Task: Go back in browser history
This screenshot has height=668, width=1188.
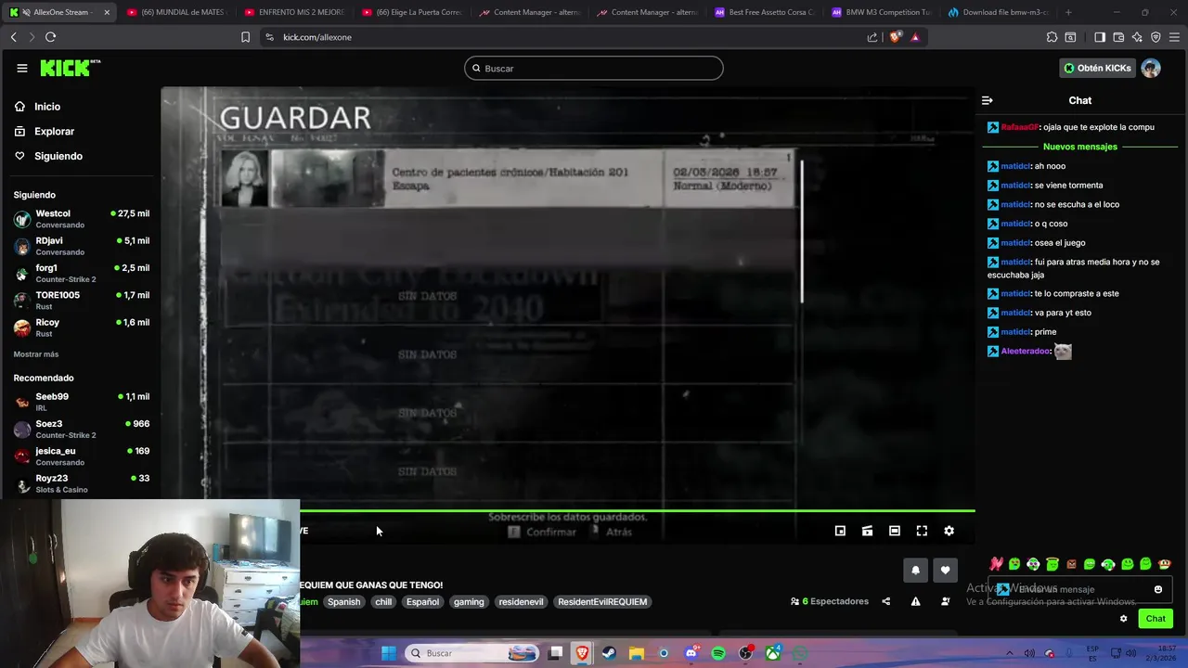Action: pyautogui.click(x=13, y=37)
